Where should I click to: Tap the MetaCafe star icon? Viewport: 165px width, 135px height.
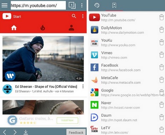[x=95, y=80]
